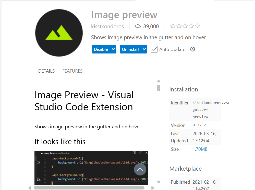Click the identifier kisstkondoros.vscode-gutter-preview text
Viewport: 255px width, 190px height.
[x=210, y=110]
